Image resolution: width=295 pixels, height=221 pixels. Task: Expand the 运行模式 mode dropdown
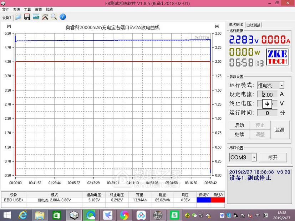pos(281,86)
